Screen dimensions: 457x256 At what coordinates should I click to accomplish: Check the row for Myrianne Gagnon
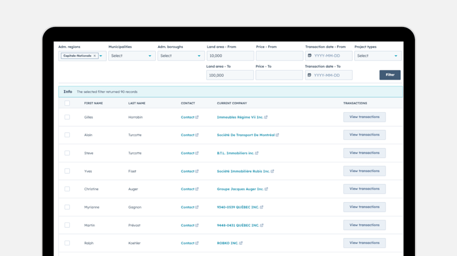pyautogui.click(x=67, y=207)
